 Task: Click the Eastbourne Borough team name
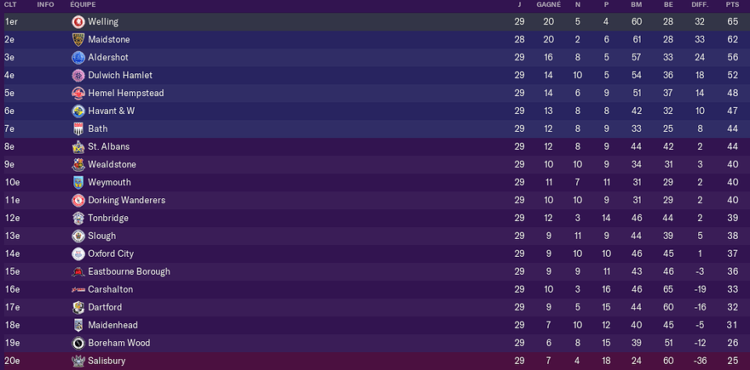(x=129, y=271)
